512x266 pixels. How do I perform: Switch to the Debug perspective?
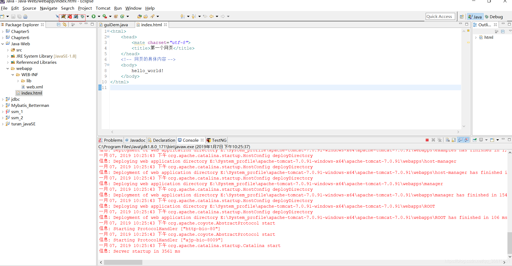[x=494, y=17]
